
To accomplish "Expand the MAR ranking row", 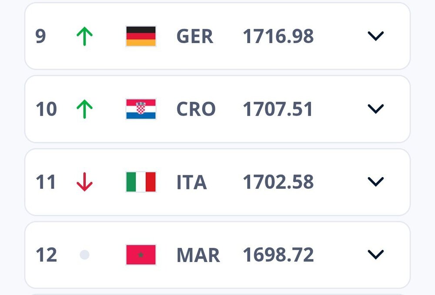I will pos(375,255).
